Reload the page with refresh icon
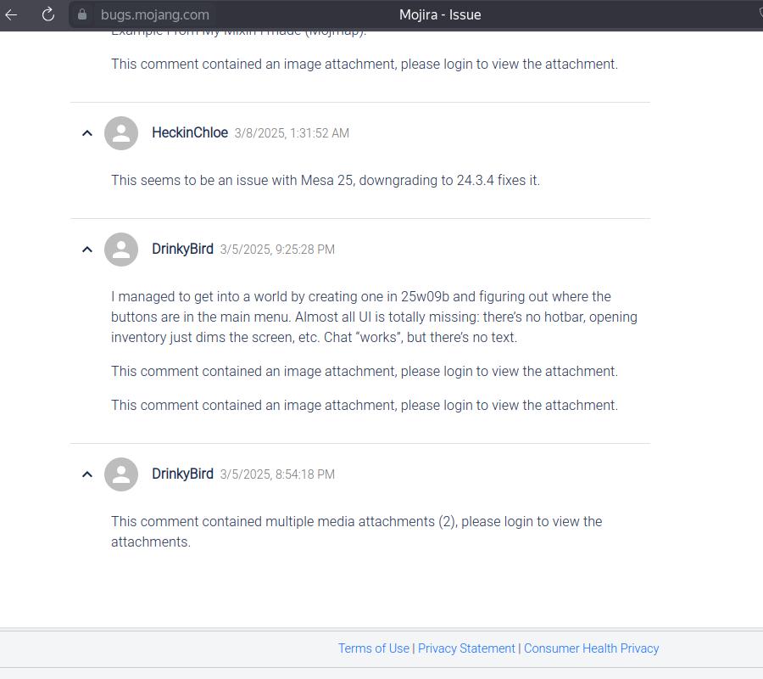This screenshot has height=679, width=763. click(x=48, y=14)
